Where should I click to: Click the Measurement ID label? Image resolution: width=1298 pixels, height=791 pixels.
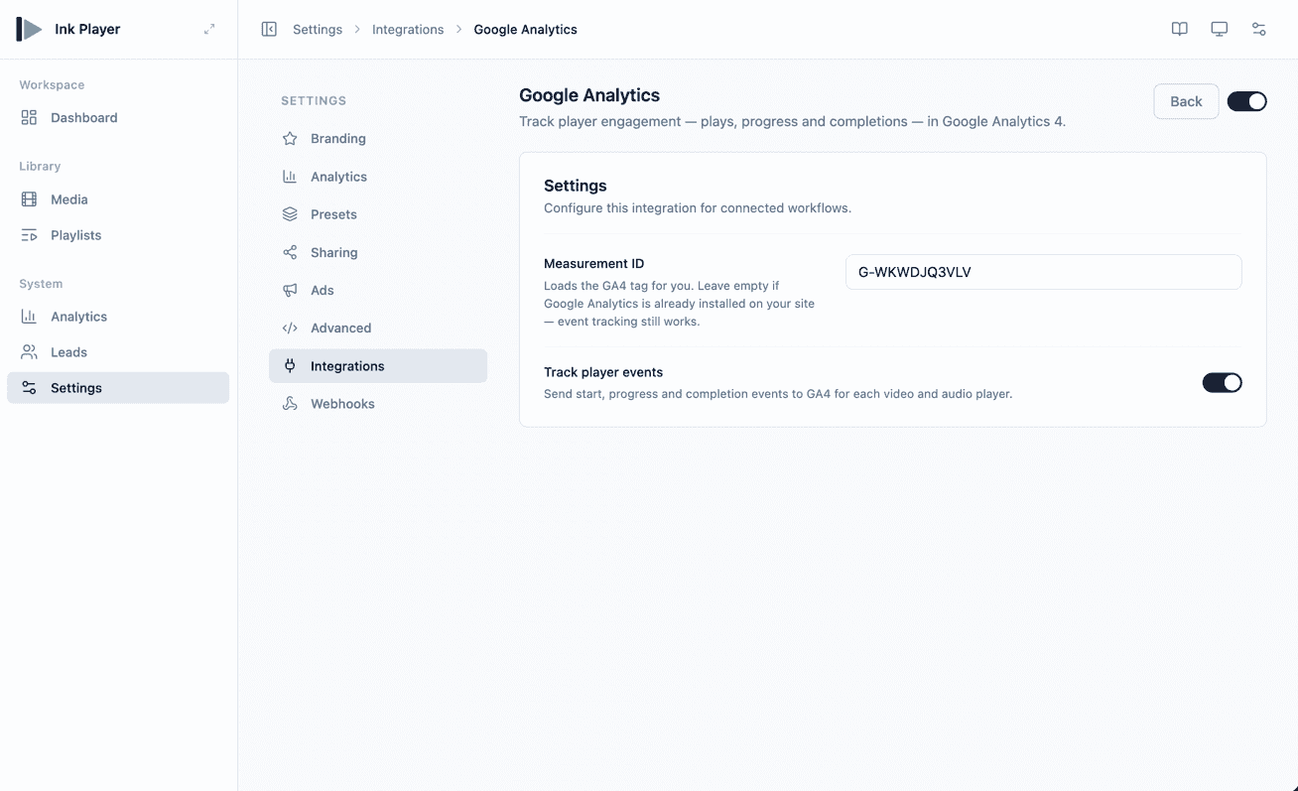pos(593,263)
